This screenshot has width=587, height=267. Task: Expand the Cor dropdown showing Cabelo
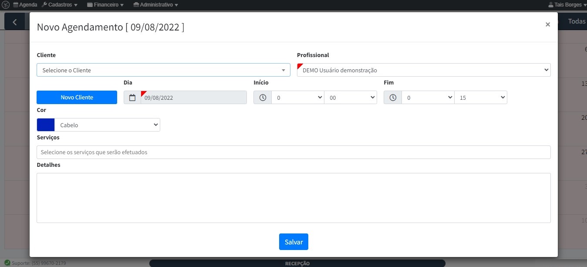click(x=107, y=125)
